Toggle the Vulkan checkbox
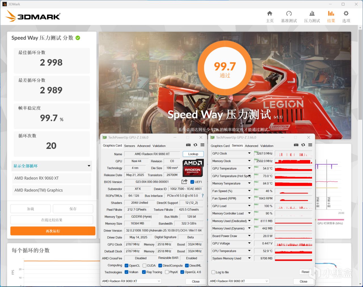 (x=126, y=272)
